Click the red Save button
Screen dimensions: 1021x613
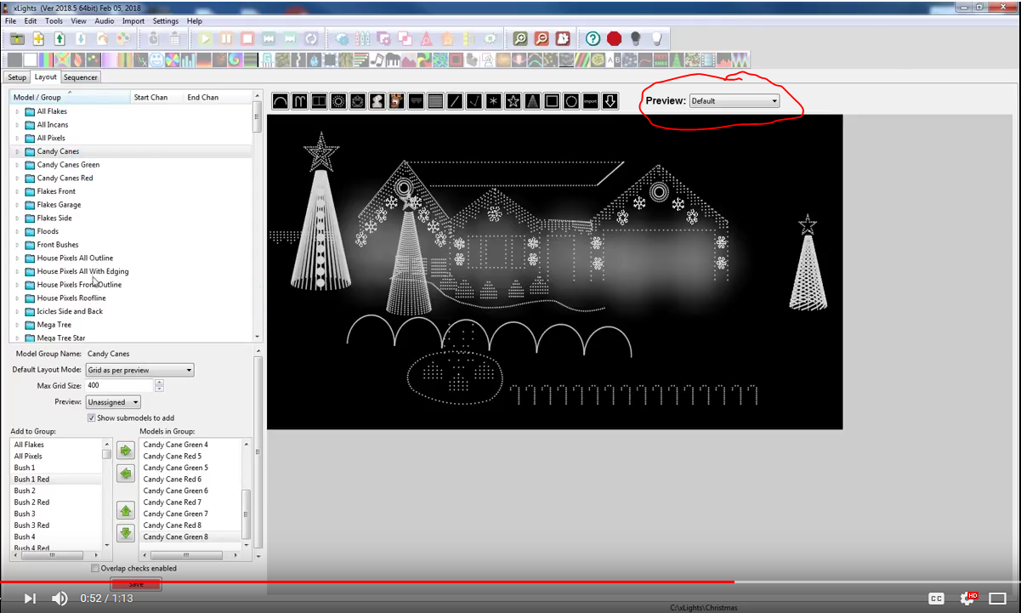pos(136,584)
